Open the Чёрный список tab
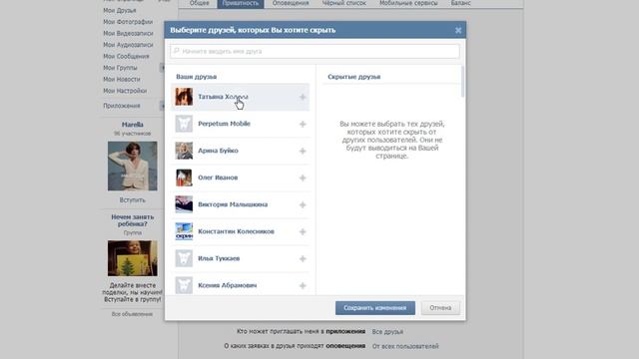Image resolution: width=639 pixels, height=359 pixels. tap(344, 3)
